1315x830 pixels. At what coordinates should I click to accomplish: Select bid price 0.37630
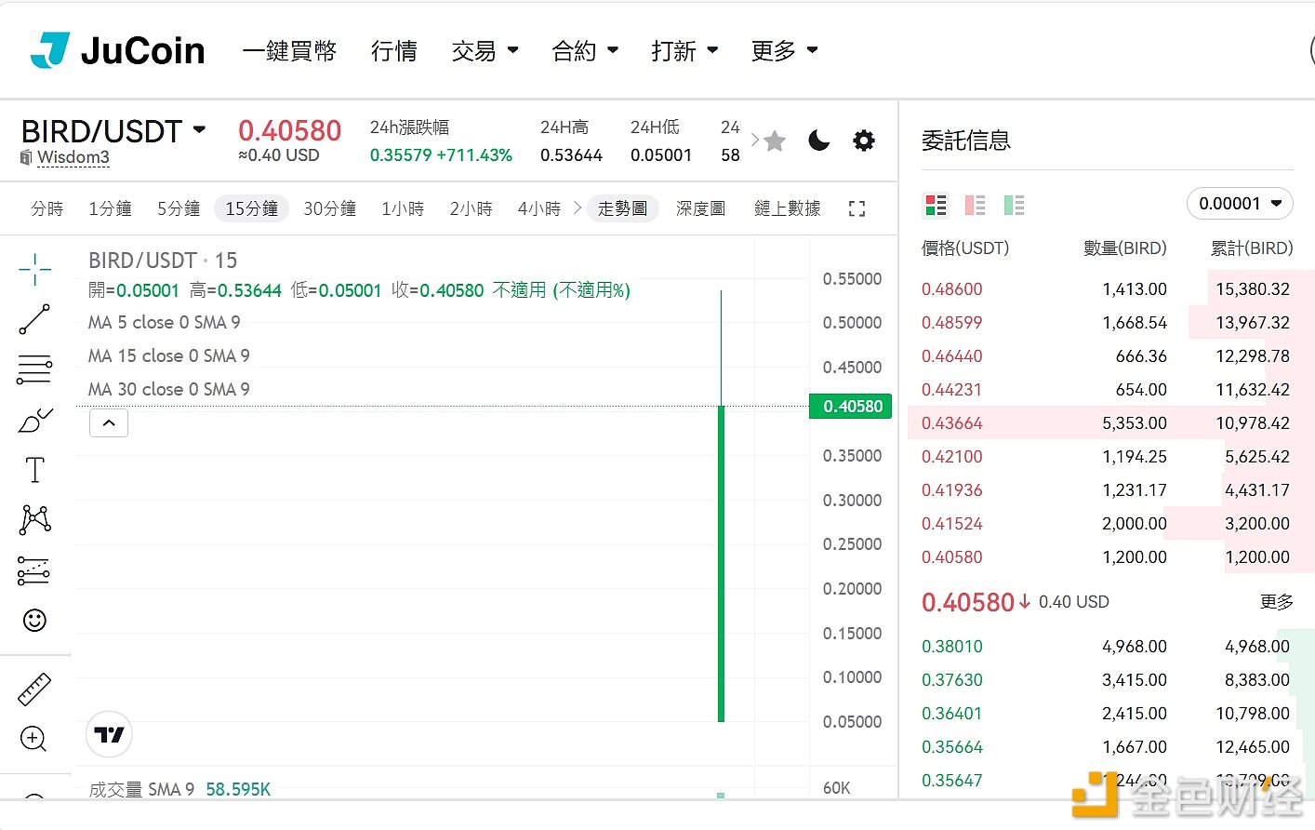coord(951,679)
